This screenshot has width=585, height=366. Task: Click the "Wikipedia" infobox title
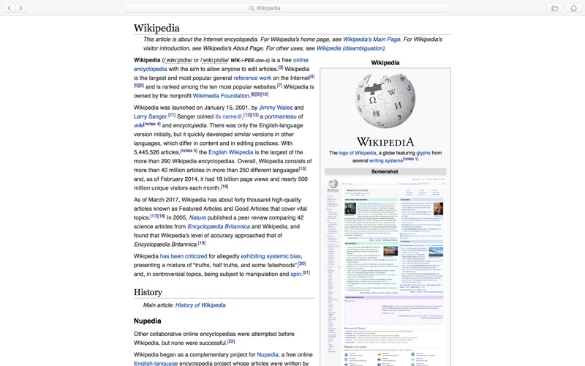385,63
